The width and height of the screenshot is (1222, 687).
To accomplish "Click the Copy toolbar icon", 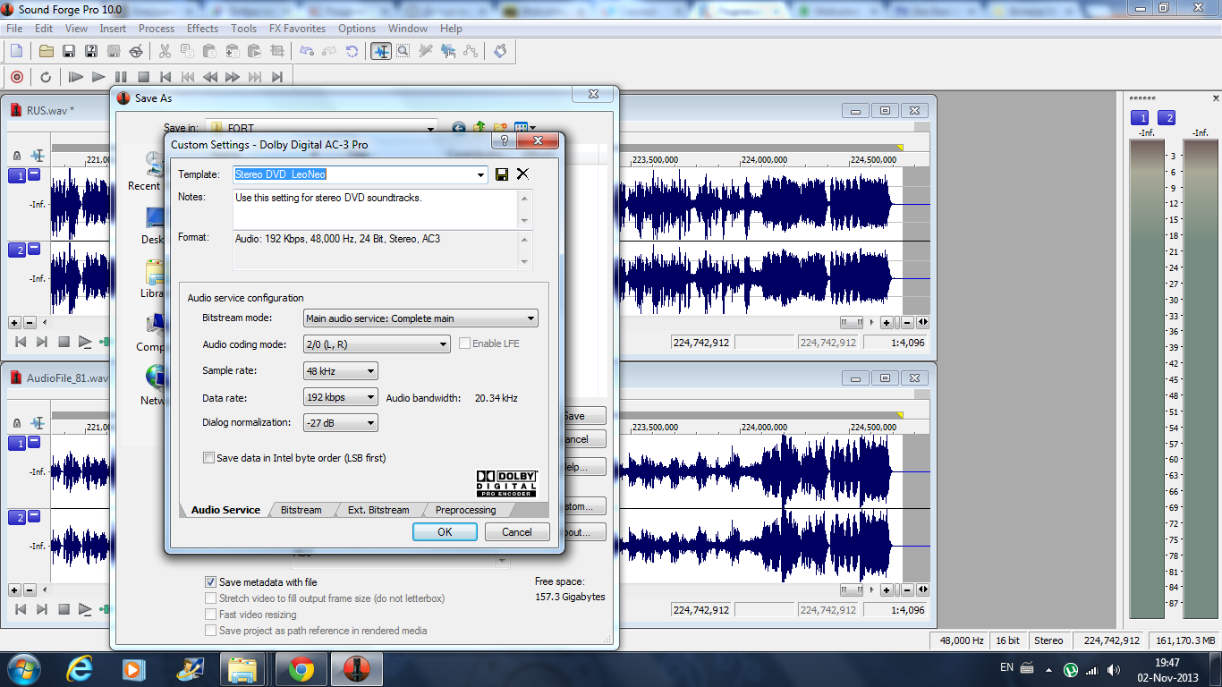I will pos(187,51).
